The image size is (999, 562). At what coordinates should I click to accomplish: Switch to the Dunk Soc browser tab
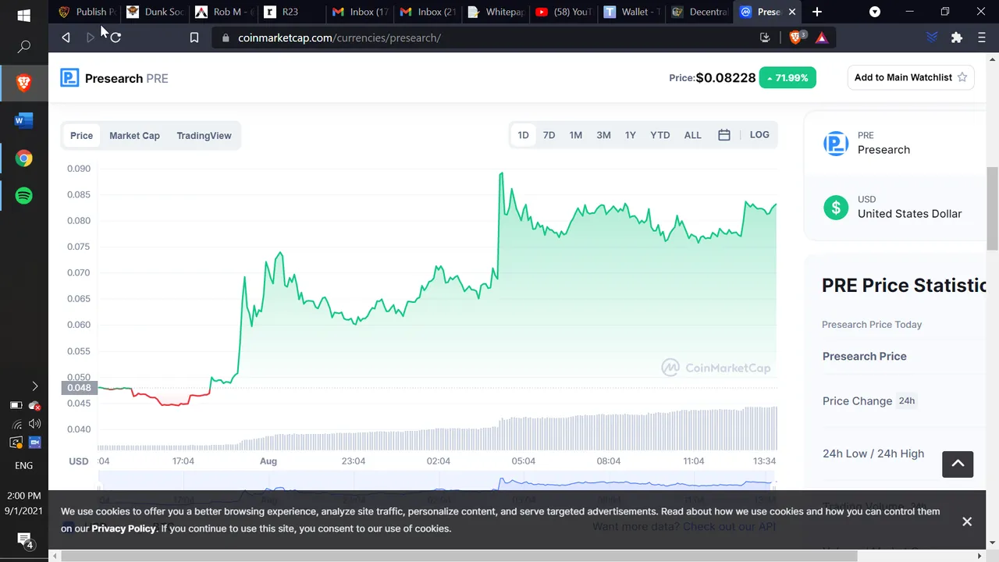(x=155, y=12)
